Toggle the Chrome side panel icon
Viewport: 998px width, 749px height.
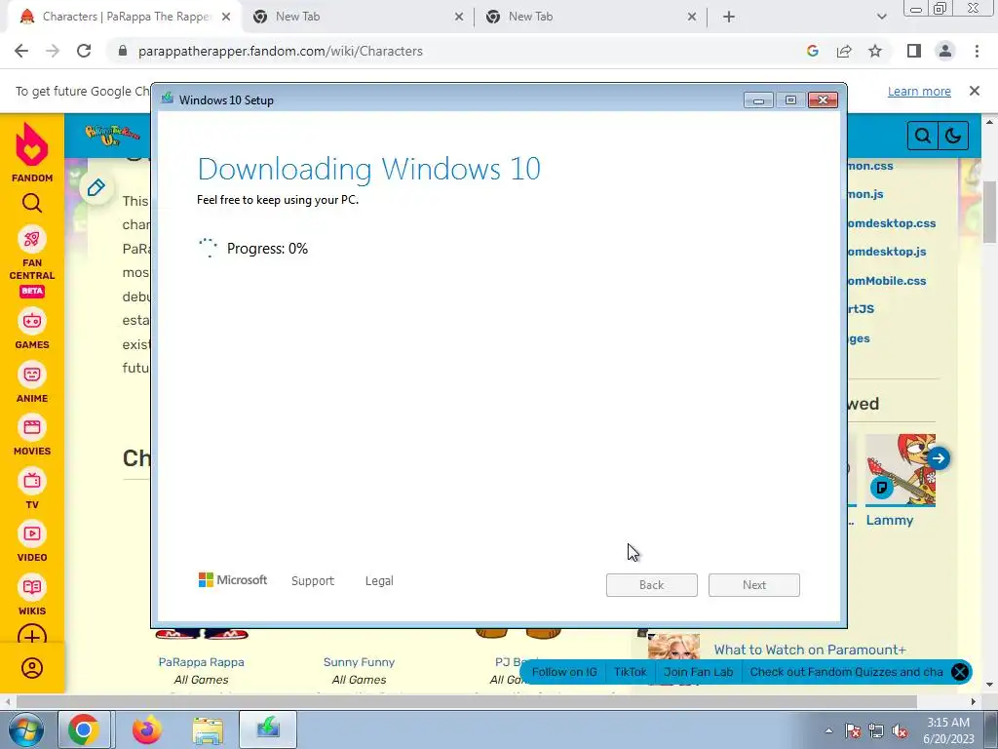(914, 51)
